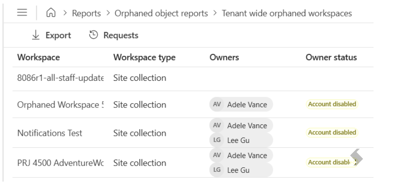The width and height of the screenshot is (402, 182).
Task: Click Account disabled badge for Orphaned Workspace
Action: click(x=332, y=104)
